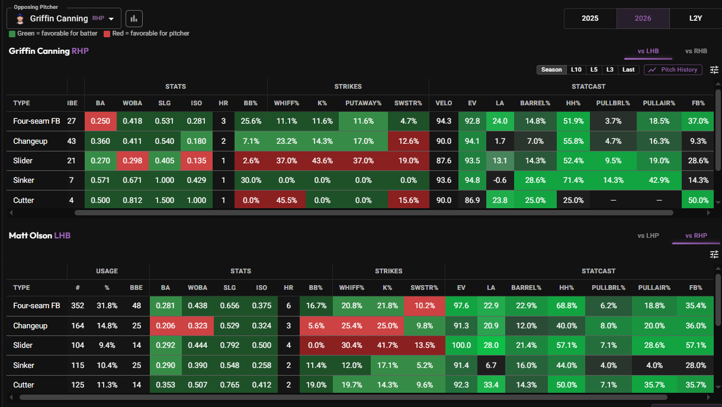Open the Pitch History button
The width and height of the screenshot is (722, 407).
point(673,70)
